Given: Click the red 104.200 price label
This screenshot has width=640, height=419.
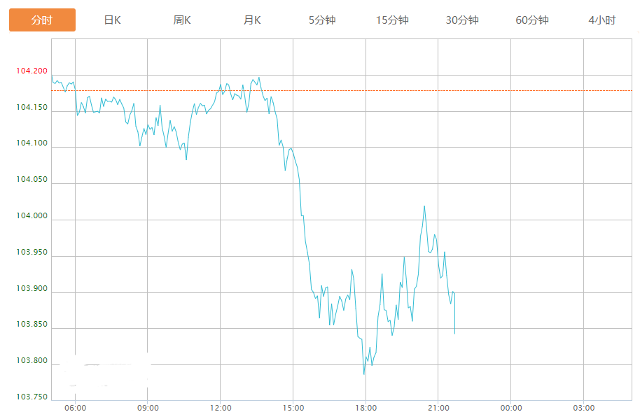Looking at the screenshot, I should pyautogui.click(x=32, y=71).
